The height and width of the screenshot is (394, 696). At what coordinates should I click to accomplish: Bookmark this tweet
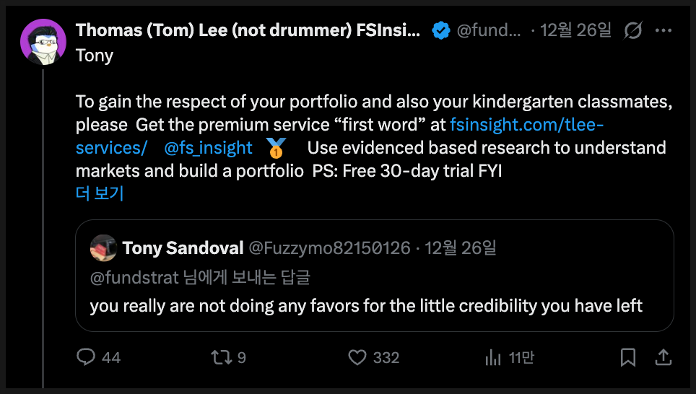pyautogui.click(x=628, y=357)
